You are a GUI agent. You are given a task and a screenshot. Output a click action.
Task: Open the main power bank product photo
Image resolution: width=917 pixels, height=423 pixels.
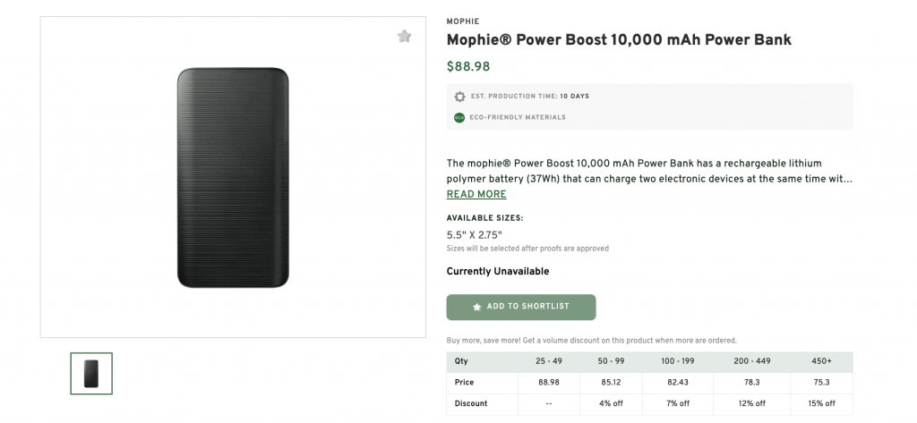pos(233,177)
